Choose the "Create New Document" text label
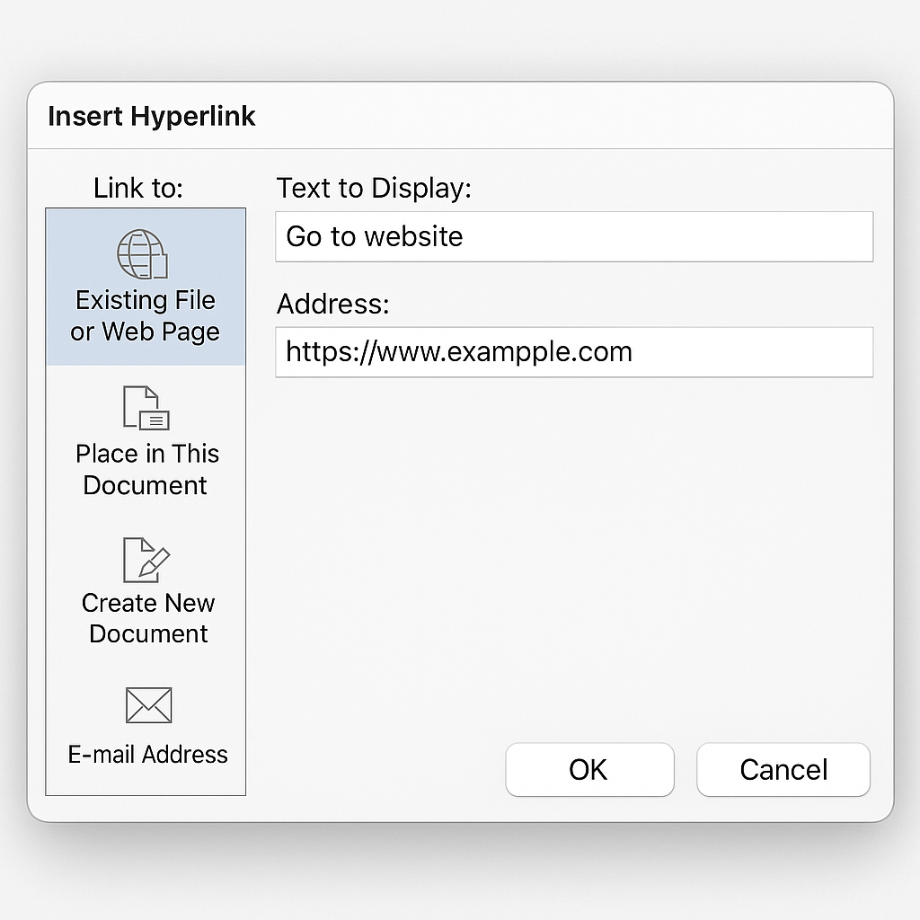Viewport: 920px width, 920px height. pyautogui.click(x=148, y=618)
